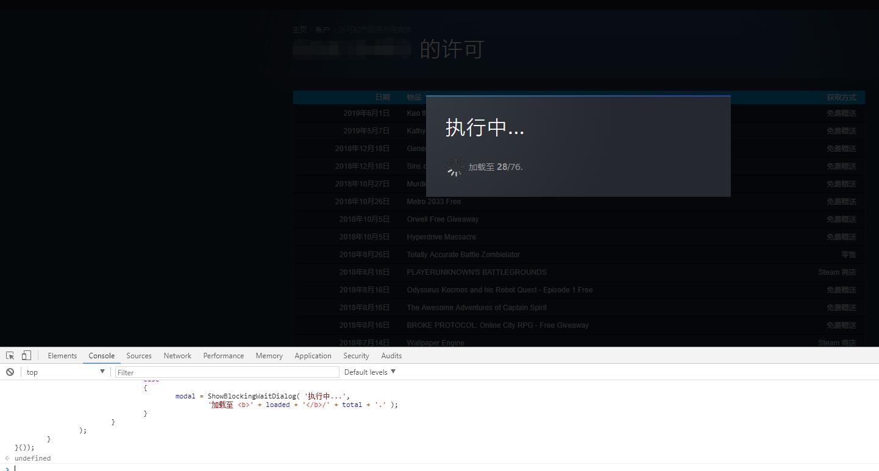Screen dimensions: 879x471
Task: Click the PLAYERUNKNOWN'S BATTLEGROUNDS entry
Action: click(x=476, y=272)
